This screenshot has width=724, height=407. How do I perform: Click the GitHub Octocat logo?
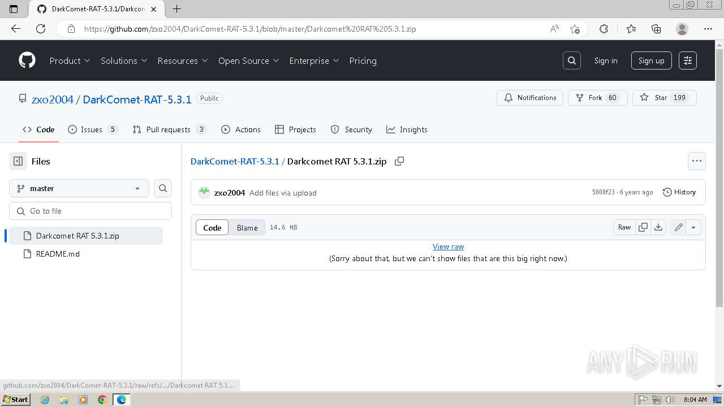(x=27, y=60)
